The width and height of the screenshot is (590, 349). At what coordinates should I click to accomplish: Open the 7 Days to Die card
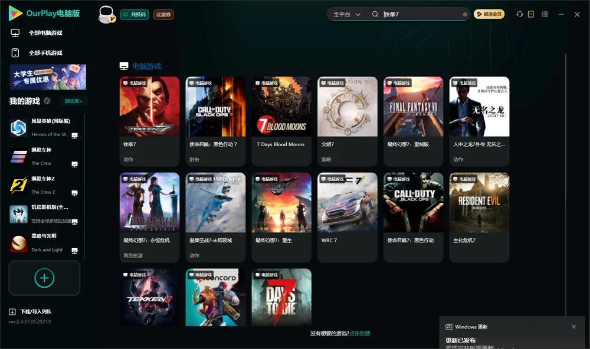click(x=281, y=297)
